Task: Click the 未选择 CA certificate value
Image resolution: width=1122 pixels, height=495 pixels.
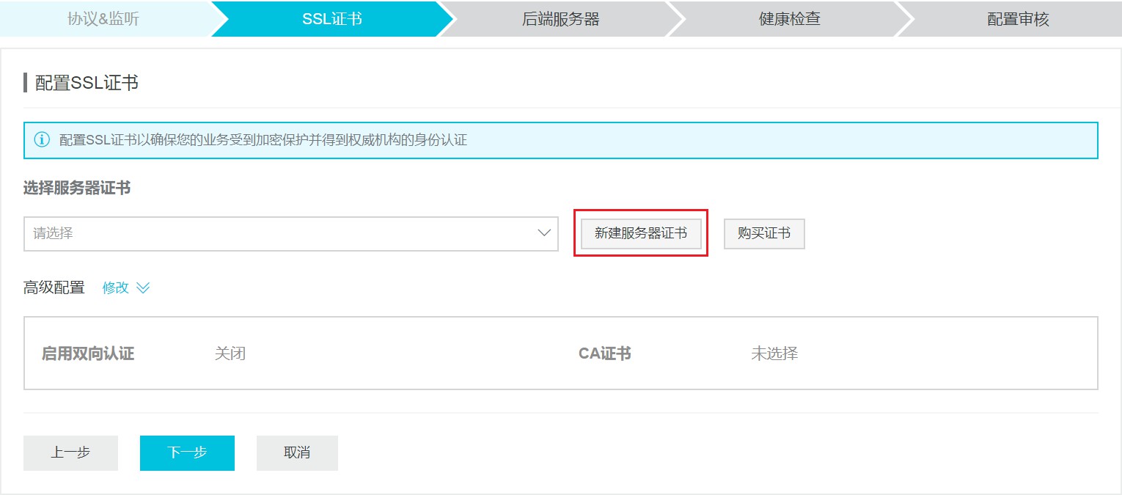Action: pyautogui.click(x=774, y=353)
